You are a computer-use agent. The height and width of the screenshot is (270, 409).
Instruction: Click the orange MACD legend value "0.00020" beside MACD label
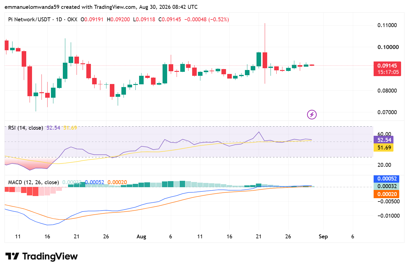point(117,182)
